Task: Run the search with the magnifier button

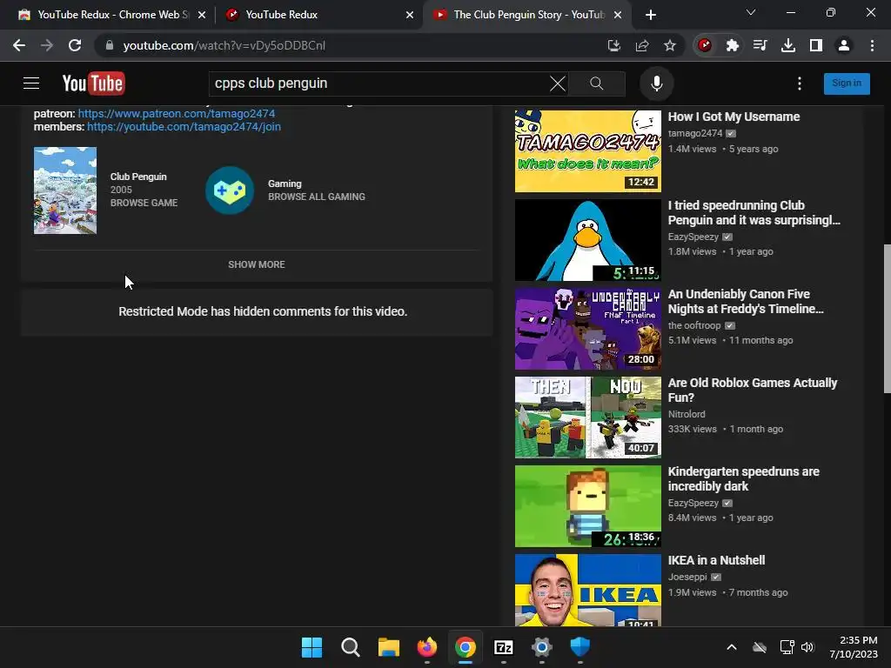Action: 596,83
